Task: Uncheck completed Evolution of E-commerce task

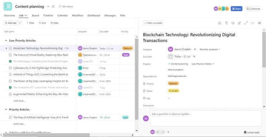Action: (x=10, y=87)
